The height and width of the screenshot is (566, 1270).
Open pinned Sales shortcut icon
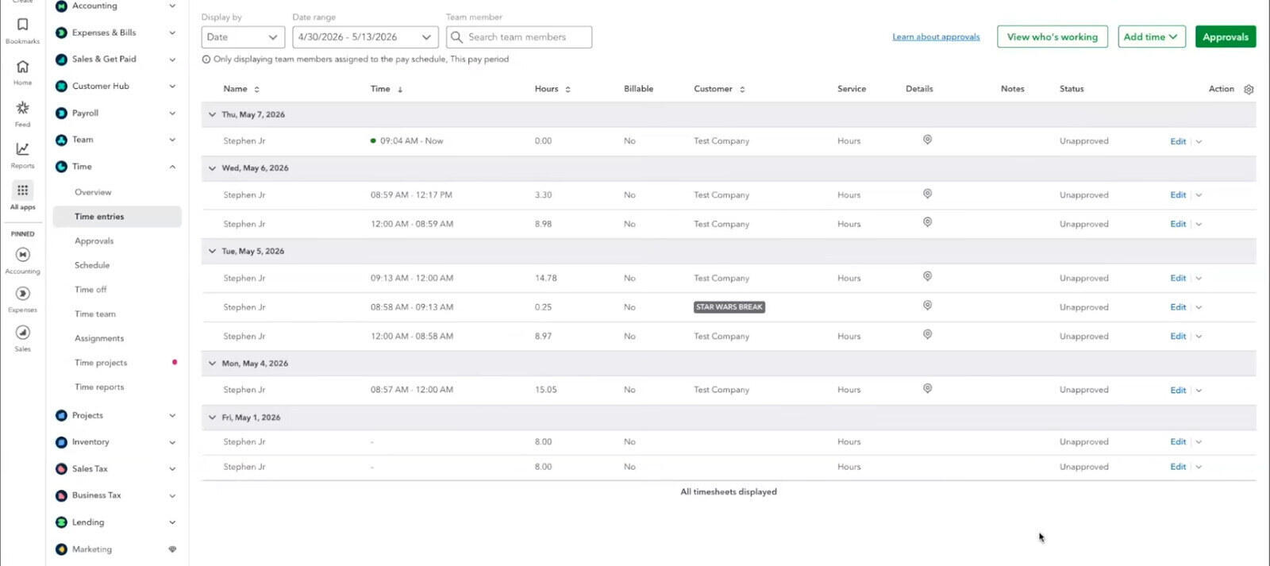tap(22, 333)
